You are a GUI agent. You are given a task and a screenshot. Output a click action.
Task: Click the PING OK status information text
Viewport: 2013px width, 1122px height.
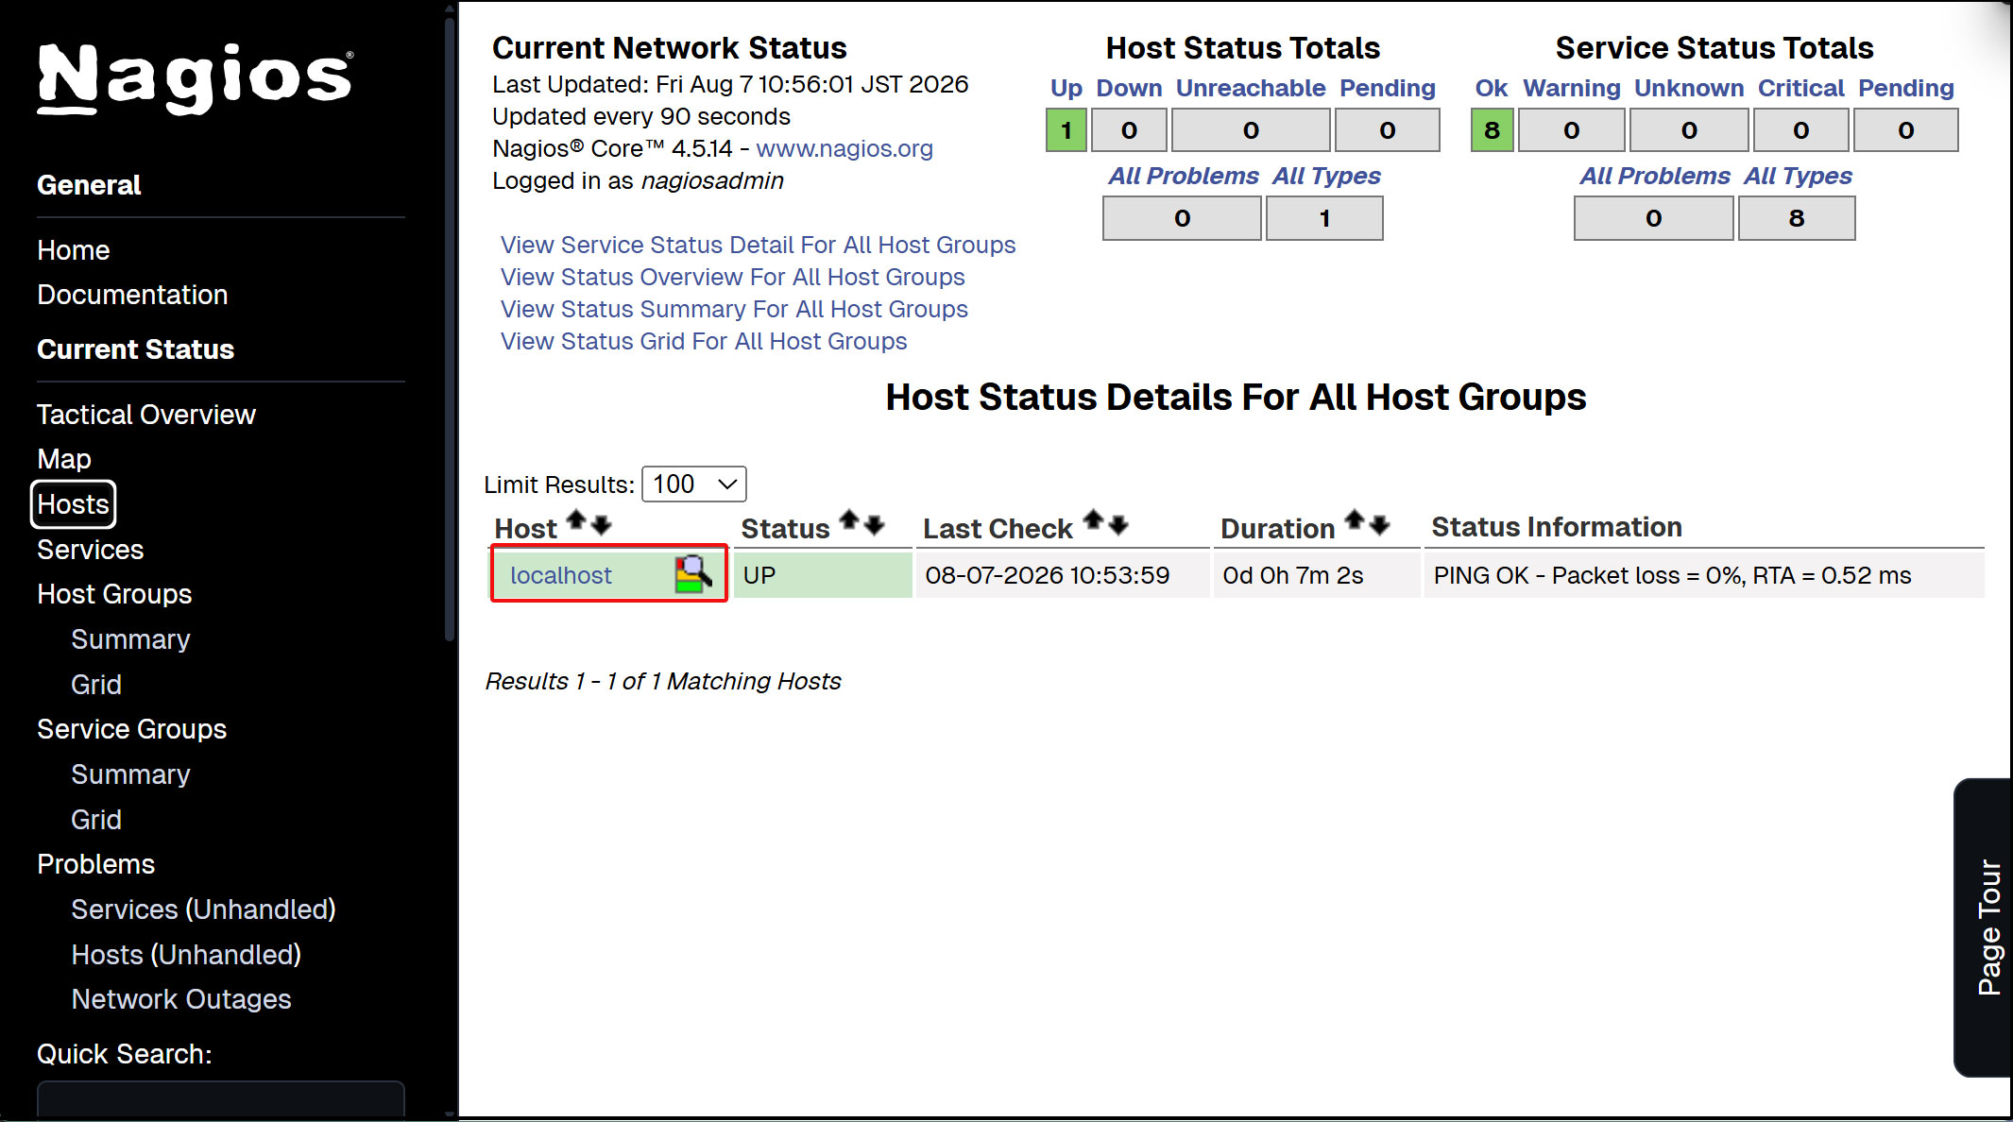tap(1672, 575)
